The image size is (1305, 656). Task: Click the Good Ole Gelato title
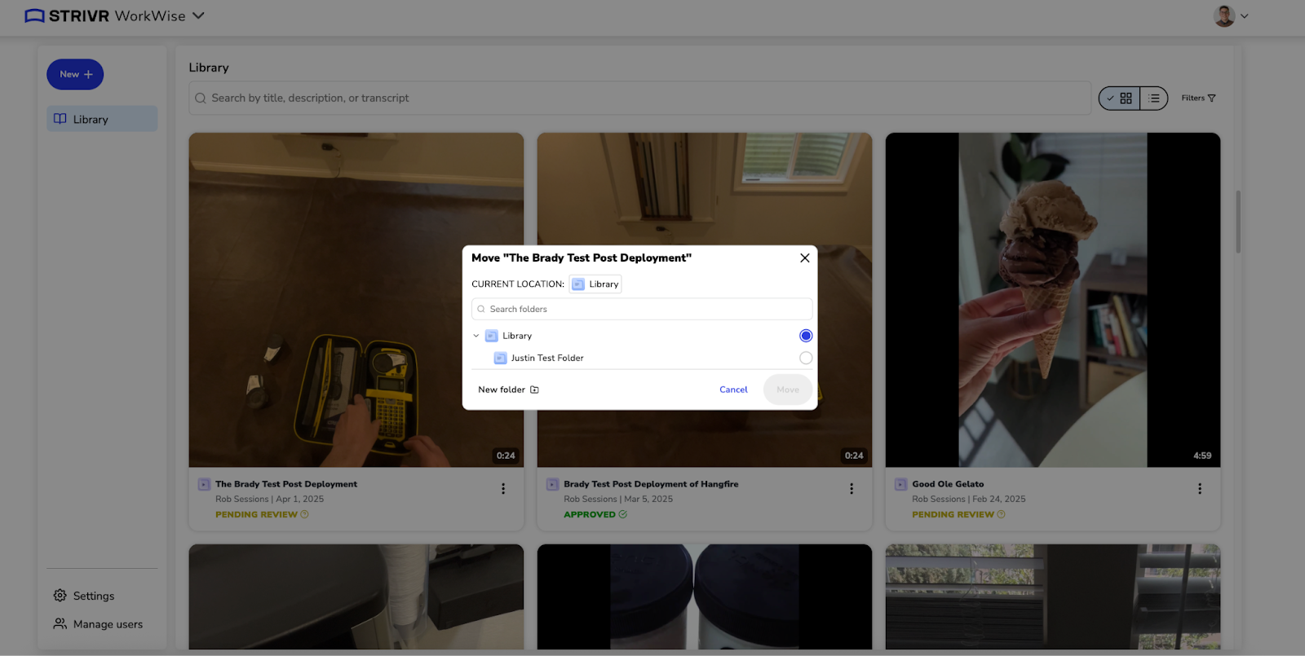[x=948, y=484]
